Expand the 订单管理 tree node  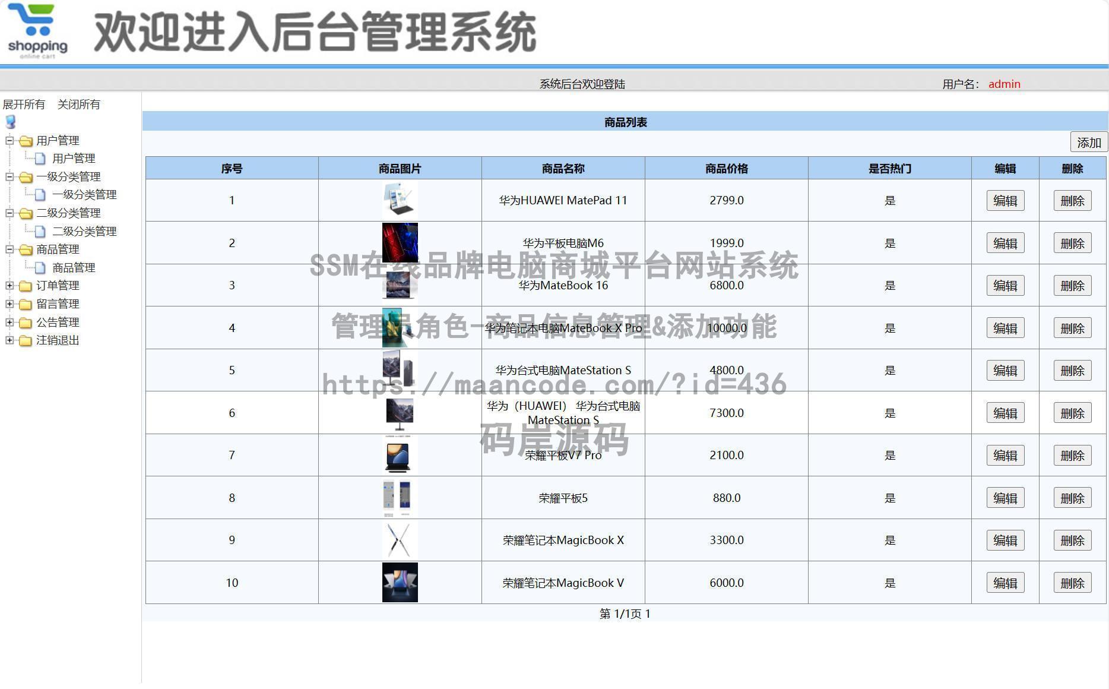(x=9, y=286)
